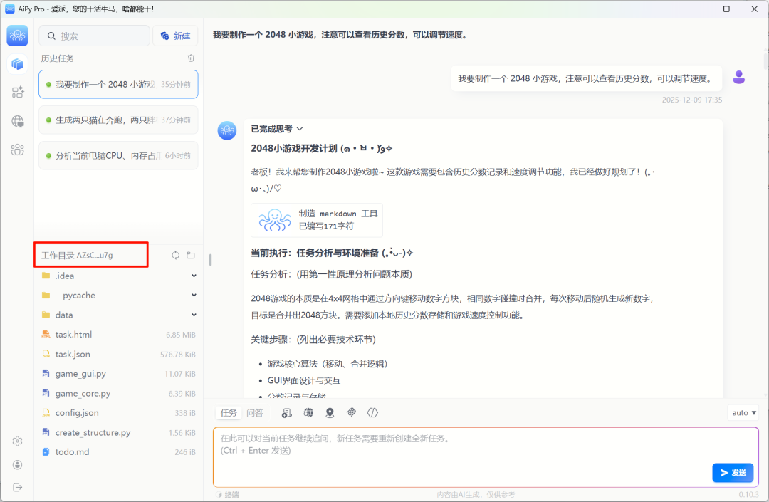The image size is (769, 502).
Task: Open game_gui.py in the file list
Action: pyautogui.click(x=80, y=374)
